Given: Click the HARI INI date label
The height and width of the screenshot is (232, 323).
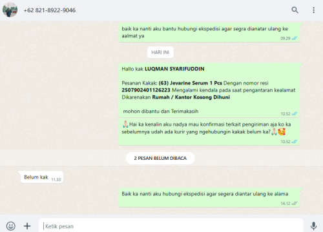Looking at the screenshot, I should tap(160, 52).
